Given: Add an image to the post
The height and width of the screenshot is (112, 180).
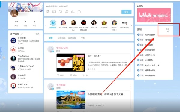Looking at the screenshot, I should tap(54, 12).
